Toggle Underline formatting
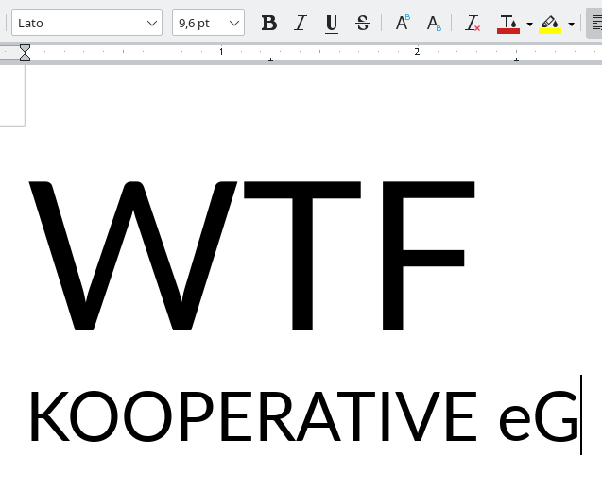This screenshot has height=490, width=602. tap(332, 23)
